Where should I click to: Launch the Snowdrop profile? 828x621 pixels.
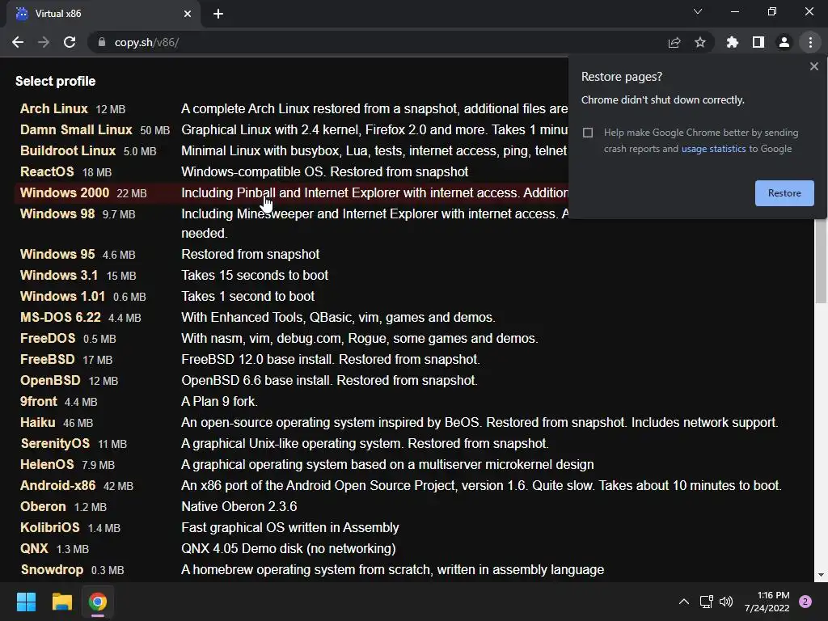(x=53, y=570)
